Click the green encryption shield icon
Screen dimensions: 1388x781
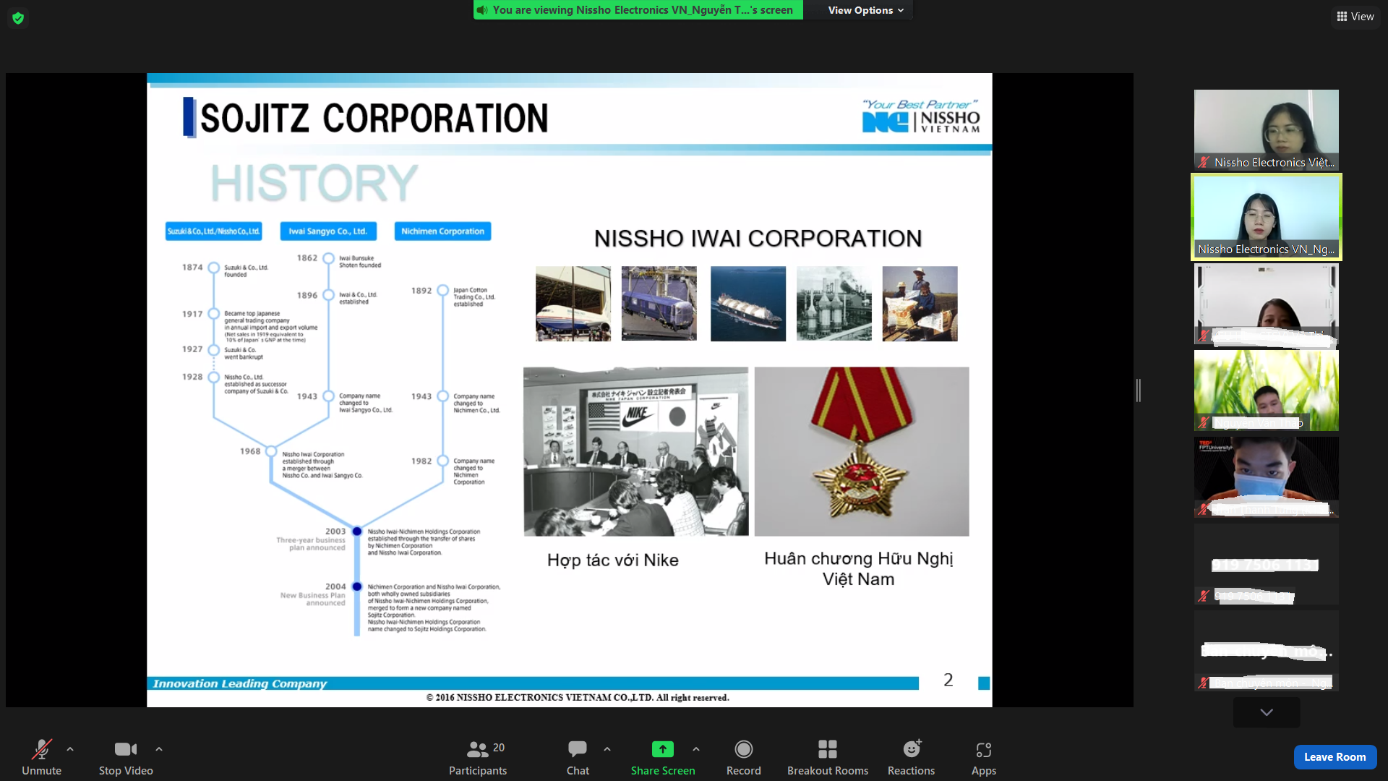coord(18,17)
